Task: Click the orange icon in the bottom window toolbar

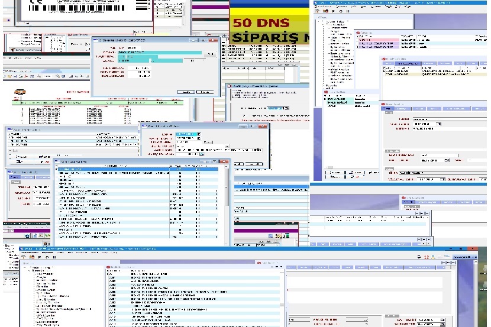Action: [32, 257]
